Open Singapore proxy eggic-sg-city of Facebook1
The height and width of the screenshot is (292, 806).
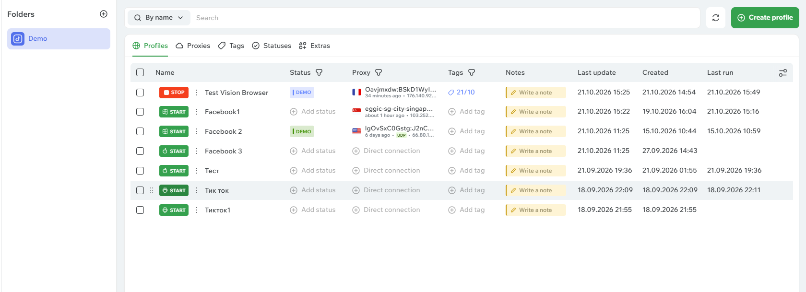coord(393,112)
